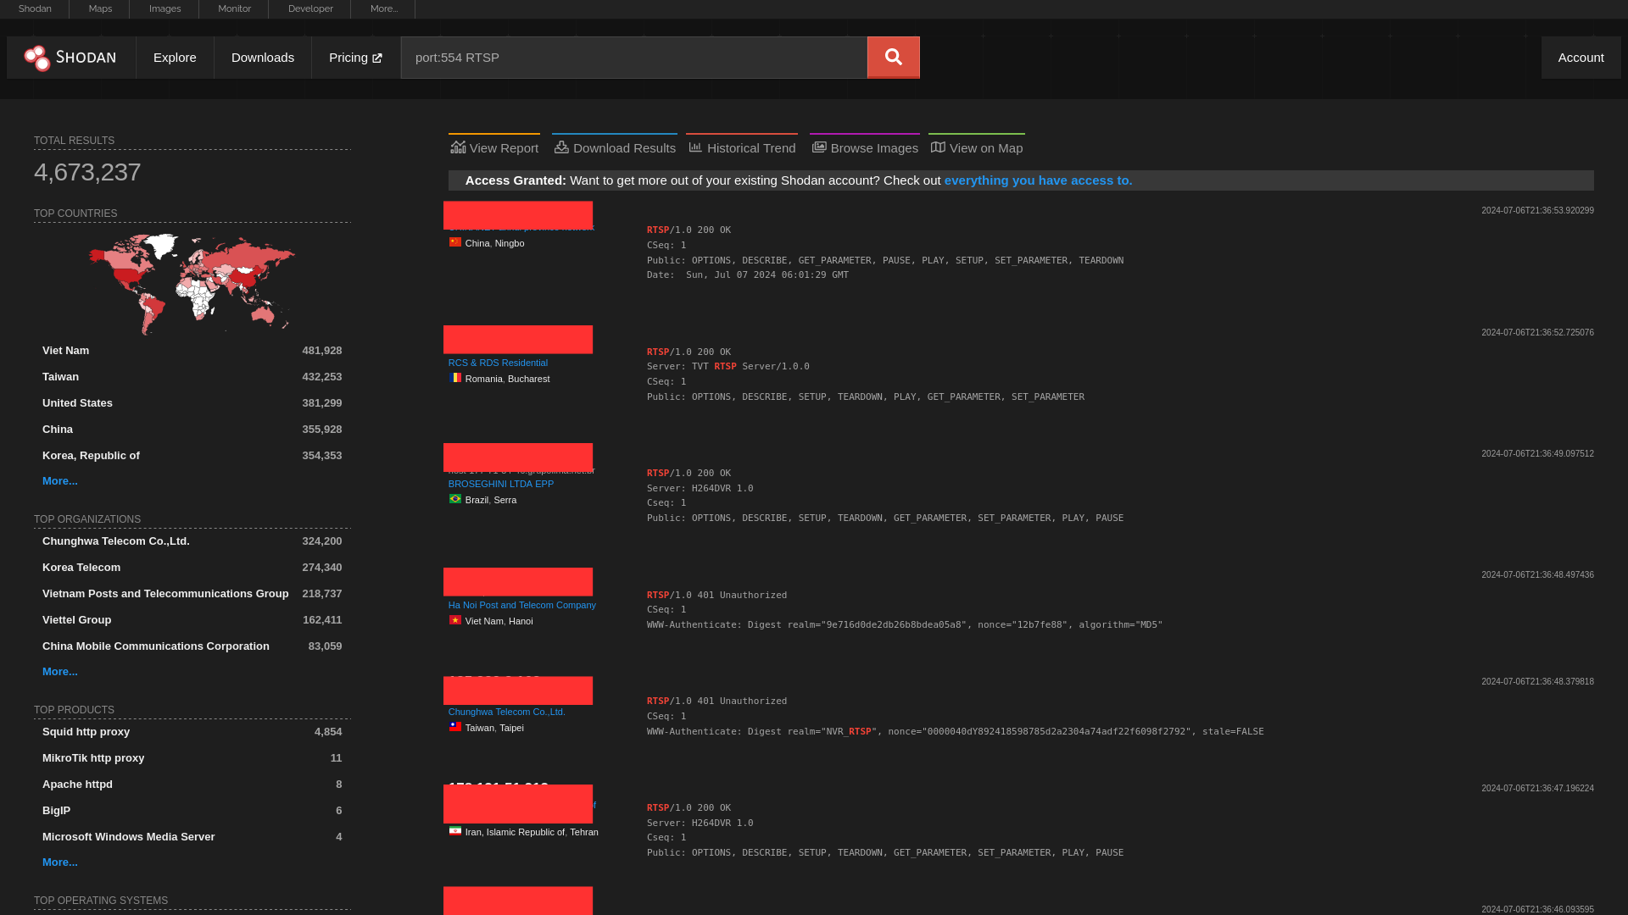Open BROSEGHINI LTDA EPP organization link
1628x915 pixels.
(x=500, y=484)
